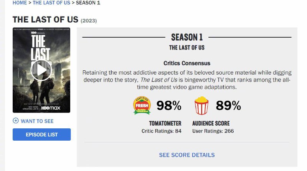Go to Home breadcrumb
This screenshot has height=171, width=307.
pyautogui.click(x=20, y=3)
